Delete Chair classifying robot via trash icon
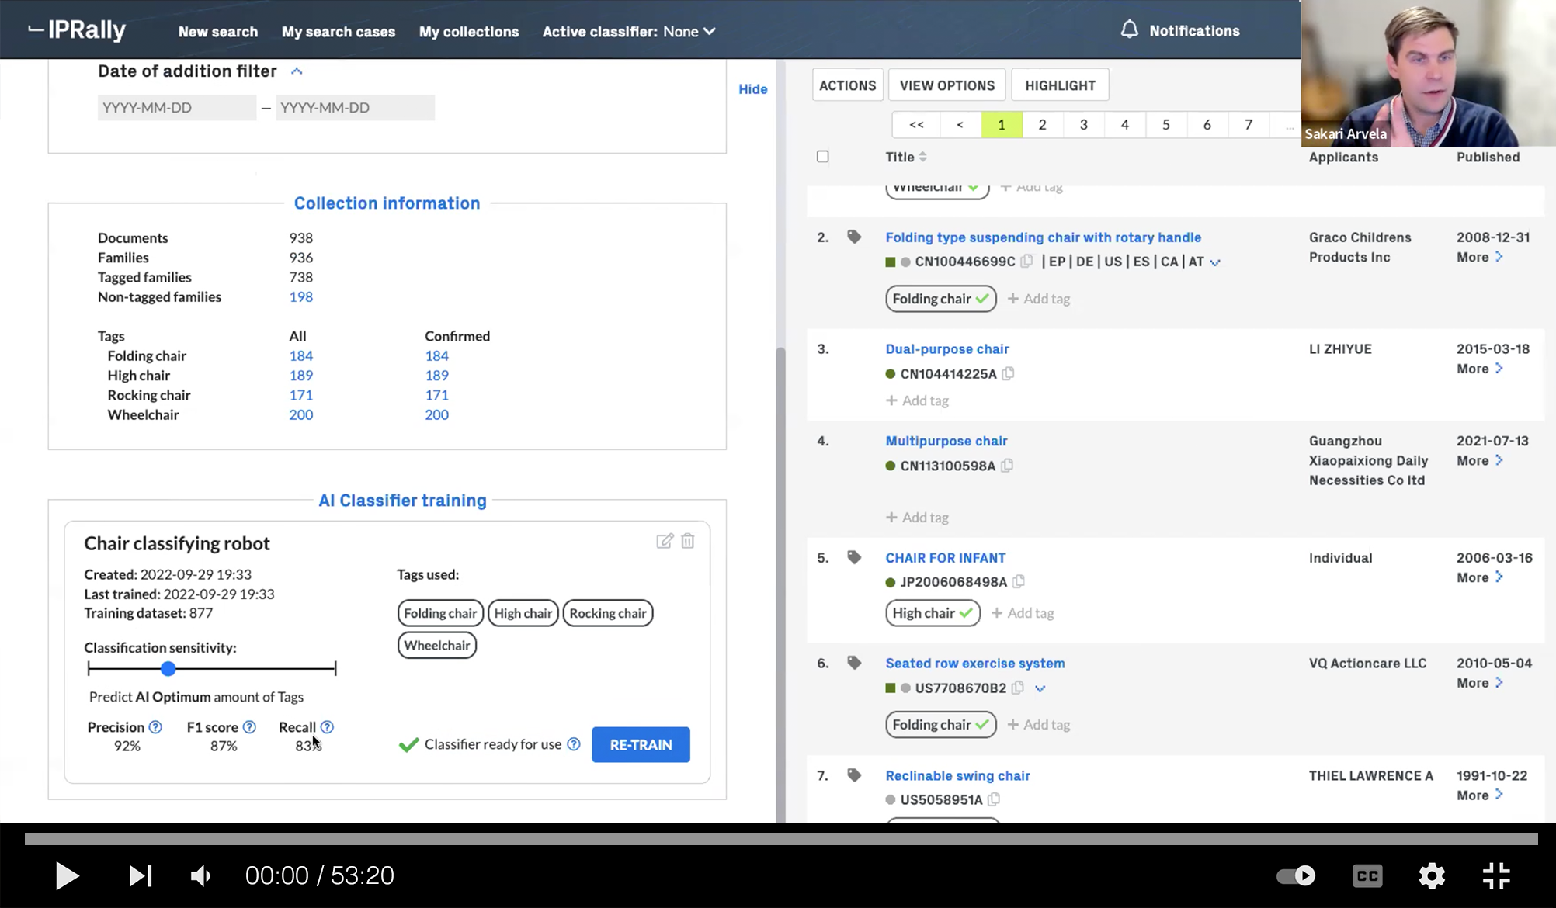Screen dimensions: 1556x908 pos(688,541)
